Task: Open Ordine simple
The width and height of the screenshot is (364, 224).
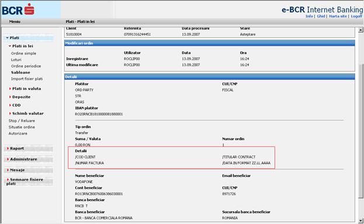Action: point(24,53)
